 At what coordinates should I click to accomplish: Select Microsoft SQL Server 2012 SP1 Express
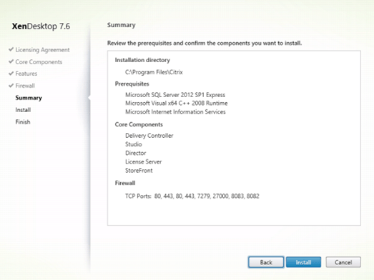(x=175, y=95)
